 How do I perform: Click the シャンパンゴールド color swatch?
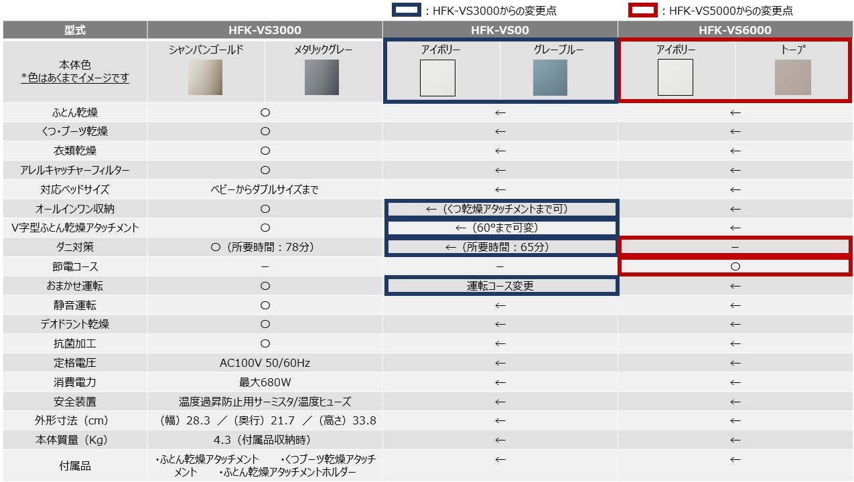(206, 78)
